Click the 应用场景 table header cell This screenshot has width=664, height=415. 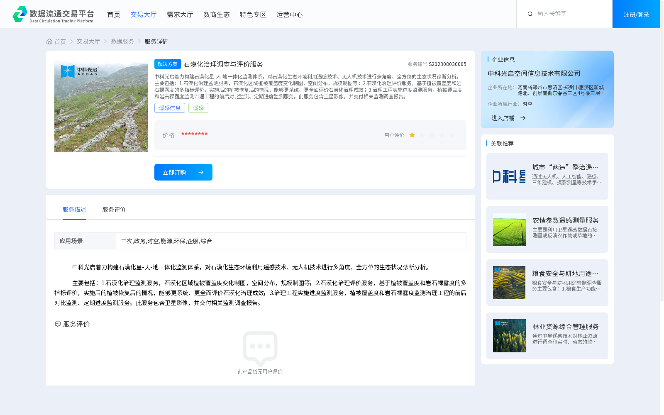[85, 241]
